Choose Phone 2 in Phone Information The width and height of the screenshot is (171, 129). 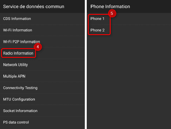click(129, 30)
